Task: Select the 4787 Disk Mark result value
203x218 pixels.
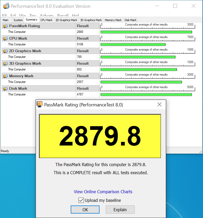Action: pyautogui.click(x=80, y=94)
